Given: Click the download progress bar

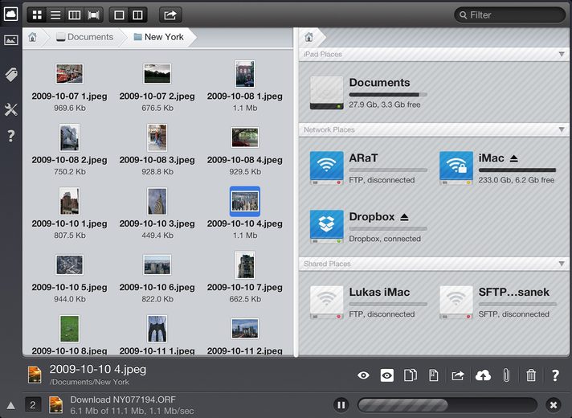Looking at the screenshot, I should [447, 405].
